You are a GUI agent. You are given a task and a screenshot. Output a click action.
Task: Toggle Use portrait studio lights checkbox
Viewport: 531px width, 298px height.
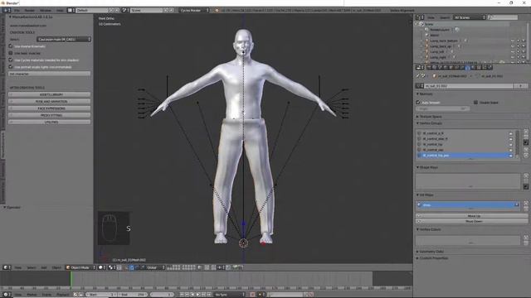(x=11, y=67)
